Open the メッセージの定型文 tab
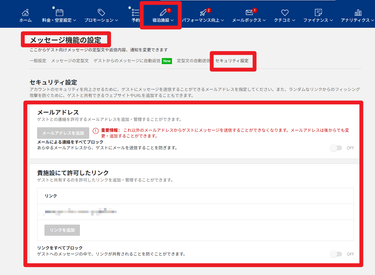Screen dimensions: 375x275 (x=70, y=61)
